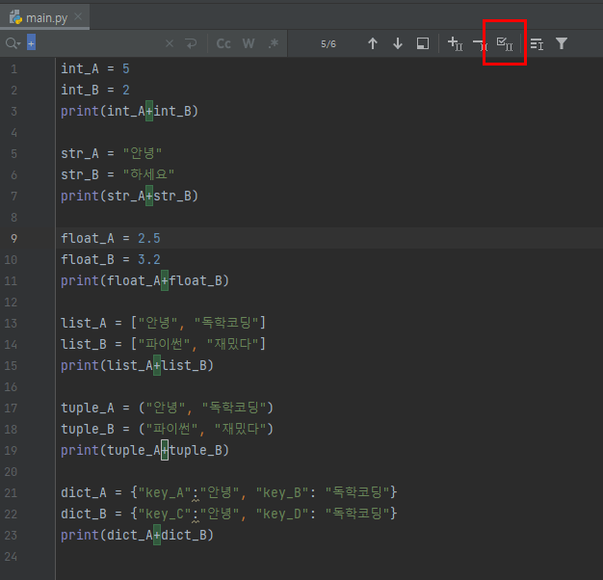
Task: Click the value 3.2 on line 10
Action: click(149, 259)
